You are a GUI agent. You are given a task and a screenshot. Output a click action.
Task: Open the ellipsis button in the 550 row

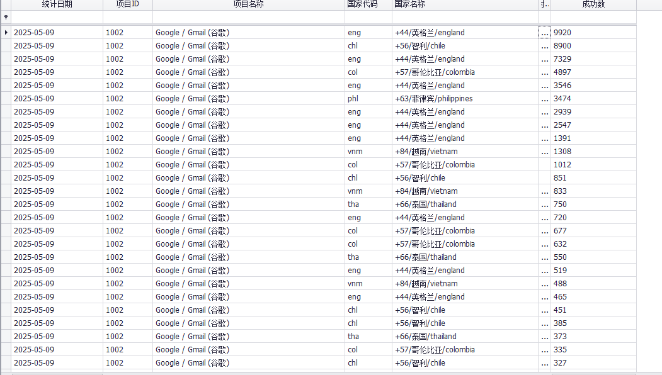pos(545,257)
